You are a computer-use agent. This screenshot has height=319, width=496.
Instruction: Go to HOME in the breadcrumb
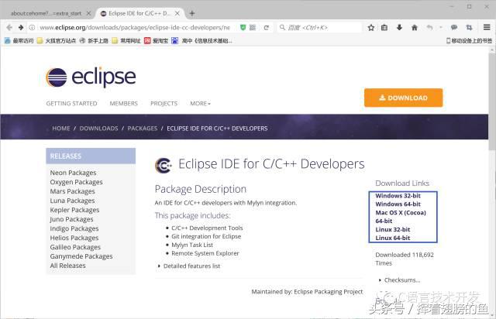pos(61,129)
